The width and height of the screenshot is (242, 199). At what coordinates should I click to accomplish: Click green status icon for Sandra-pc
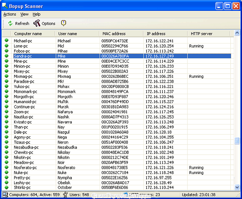6,56
